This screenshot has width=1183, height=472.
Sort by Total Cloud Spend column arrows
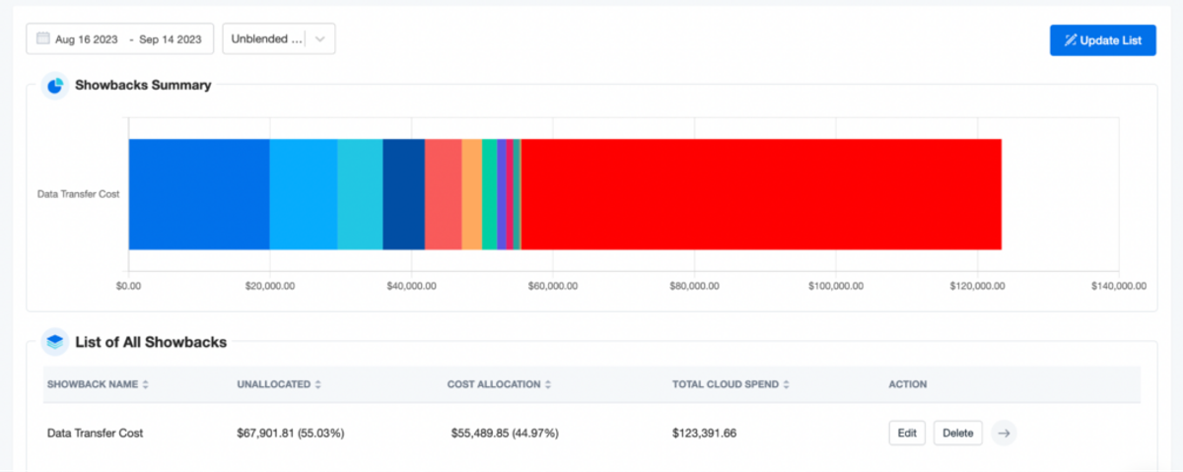click(785, 384)
